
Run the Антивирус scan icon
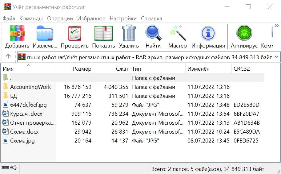click(244, 34)
